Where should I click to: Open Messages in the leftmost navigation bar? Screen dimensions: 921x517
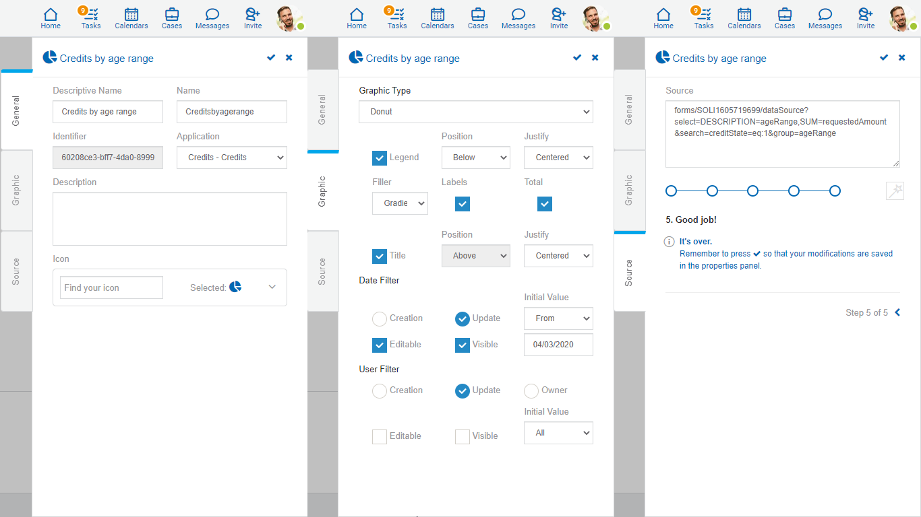(212, 19)
